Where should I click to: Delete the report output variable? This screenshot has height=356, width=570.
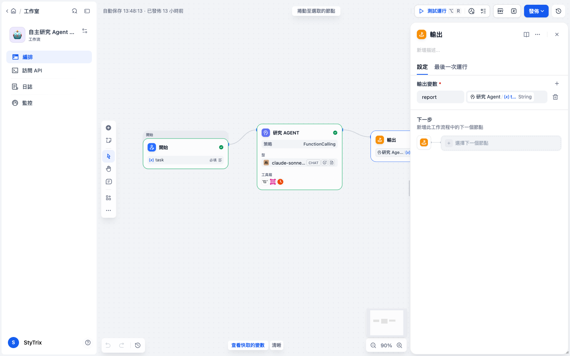[x=555, y=97]
